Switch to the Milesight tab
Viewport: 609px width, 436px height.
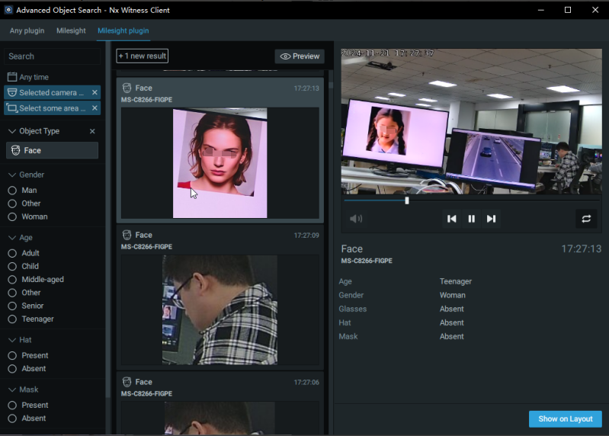click(x=71, y=30)
